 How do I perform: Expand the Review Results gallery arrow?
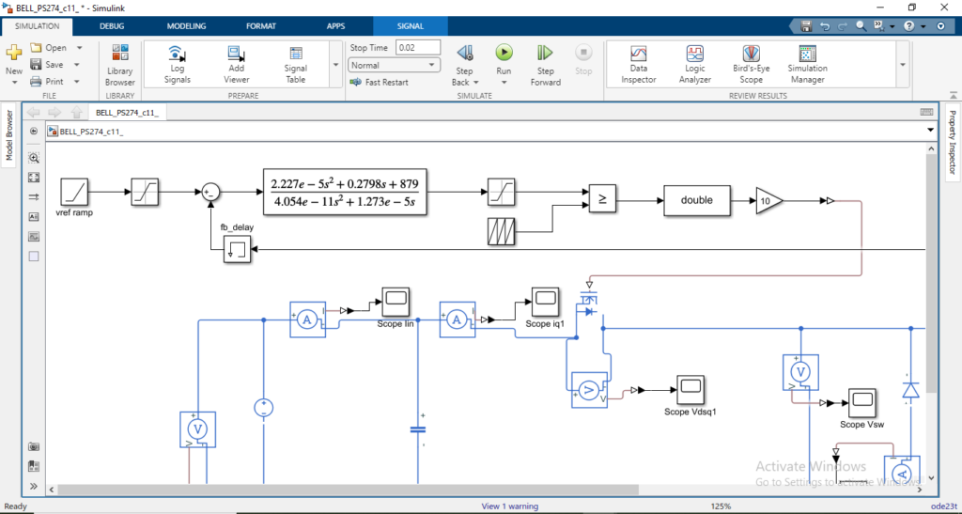pos(903,65)
